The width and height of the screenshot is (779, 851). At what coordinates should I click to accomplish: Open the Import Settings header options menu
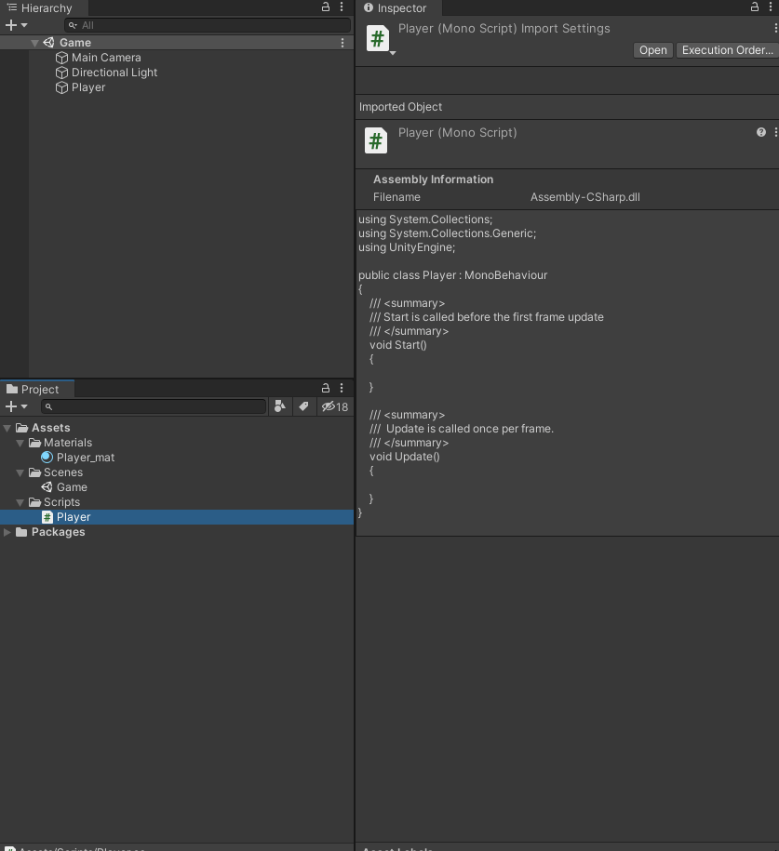pyautogui.click(x=775, y=28)
